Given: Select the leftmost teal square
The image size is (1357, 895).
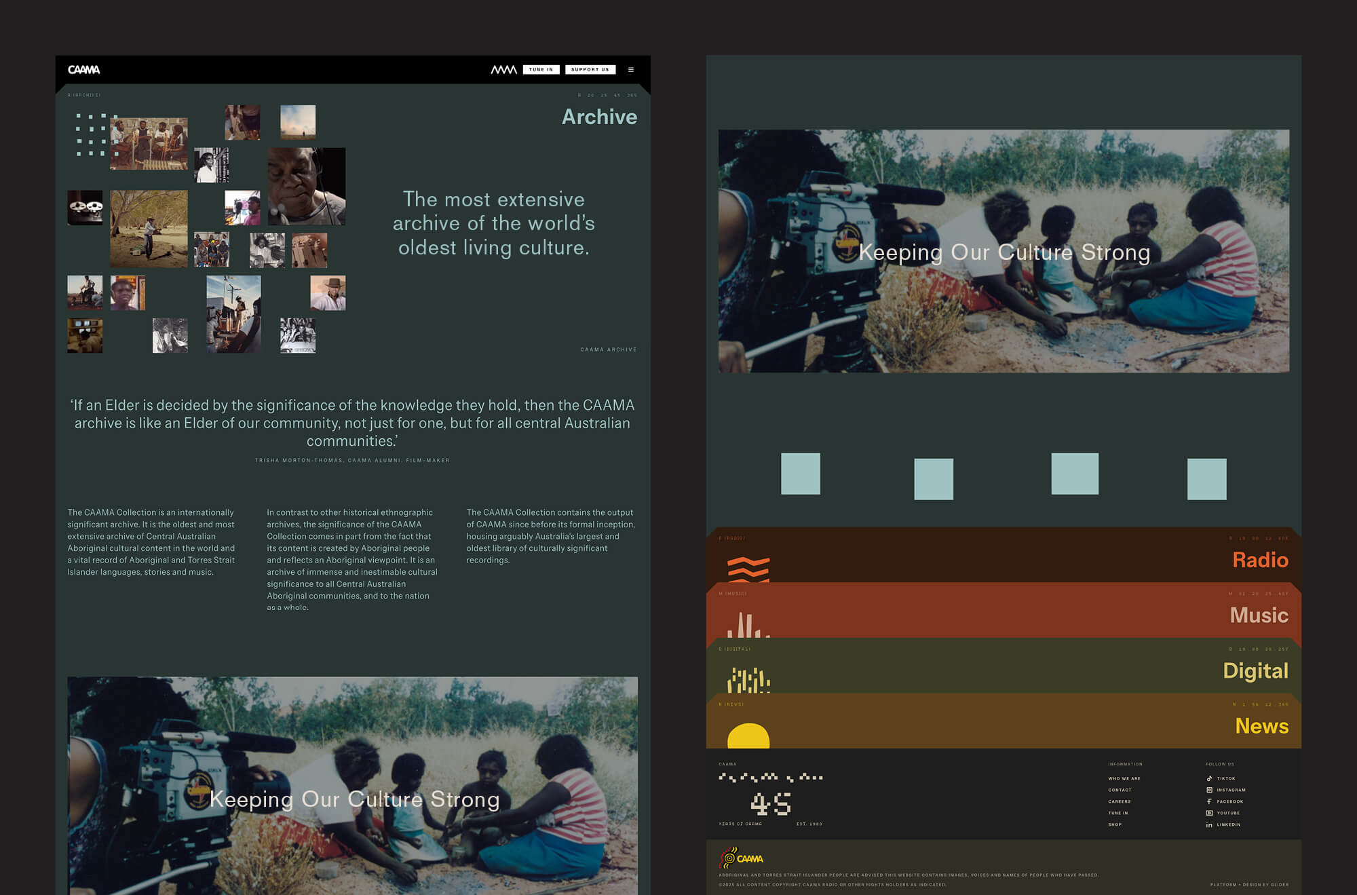Looking at the screenshot, I should pyautogui.click(x=801, y=474).
